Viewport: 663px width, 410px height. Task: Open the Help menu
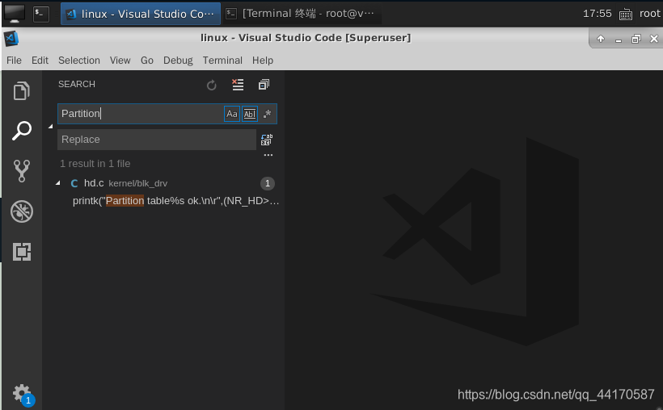click(263, 61)
